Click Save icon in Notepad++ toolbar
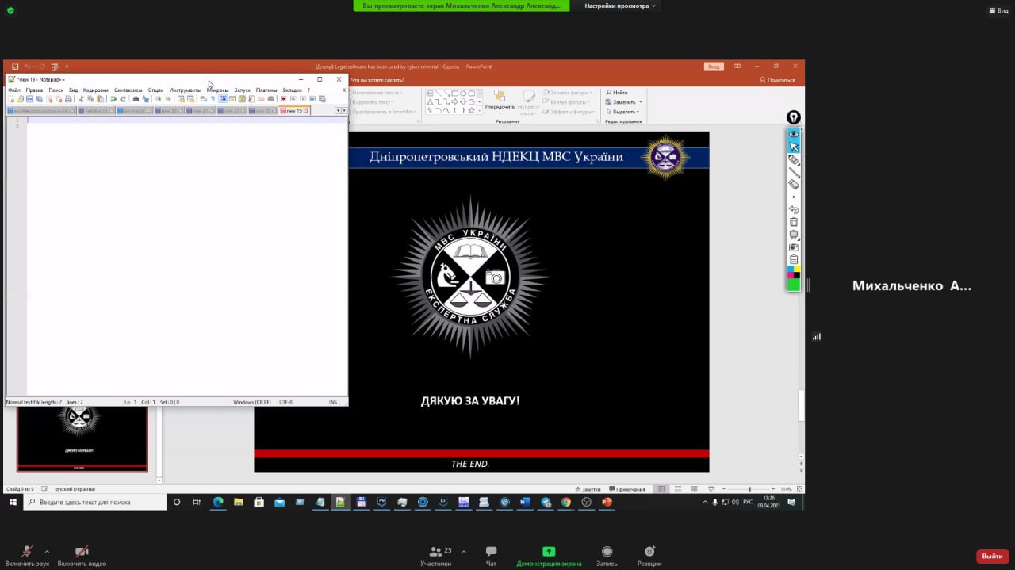 point(29,99)
